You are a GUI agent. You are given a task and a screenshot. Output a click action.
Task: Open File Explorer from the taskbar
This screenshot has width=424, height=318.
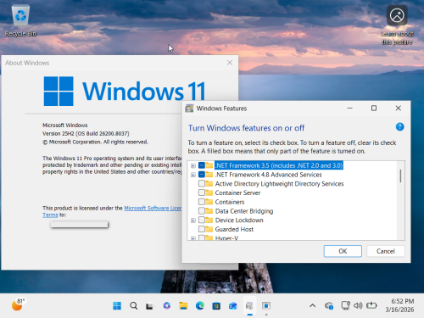tap(183, 305)
